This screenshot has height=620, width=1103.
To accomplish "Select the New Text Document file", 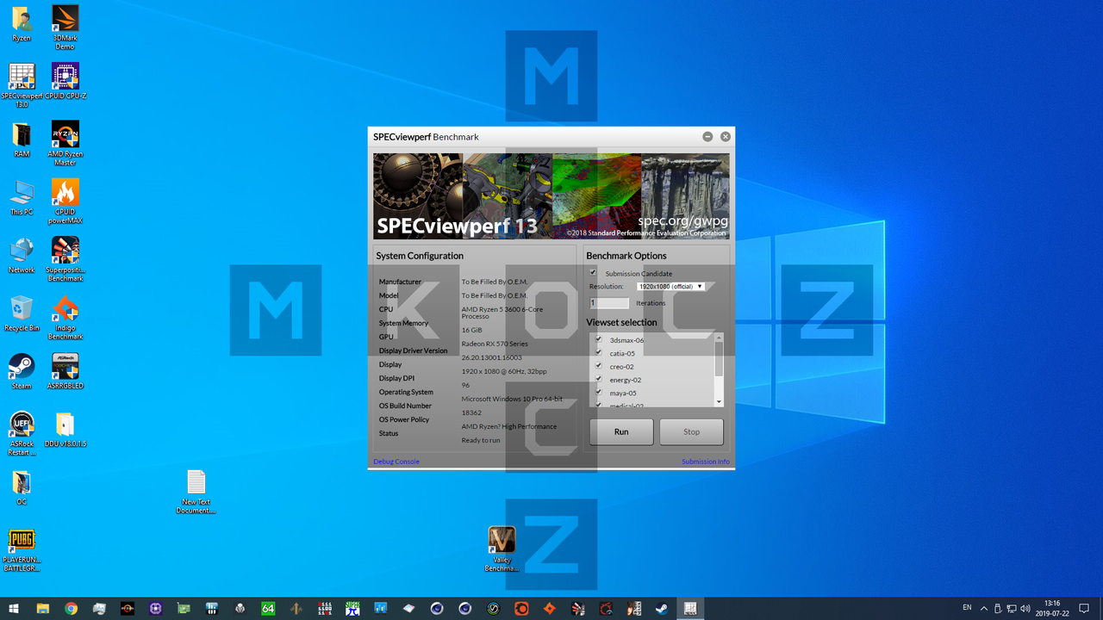I will [x=196, y=492].
